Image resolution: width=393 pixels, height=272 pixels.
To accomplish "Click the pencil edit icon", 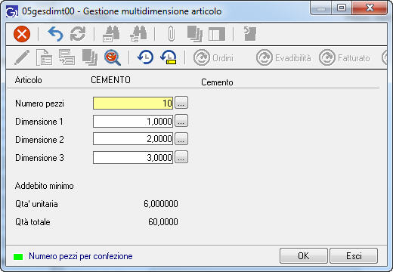I will [x=22, y=57].
